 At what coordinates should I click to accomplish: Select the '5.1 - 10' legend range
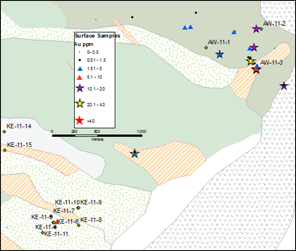(x=94, y=77)
